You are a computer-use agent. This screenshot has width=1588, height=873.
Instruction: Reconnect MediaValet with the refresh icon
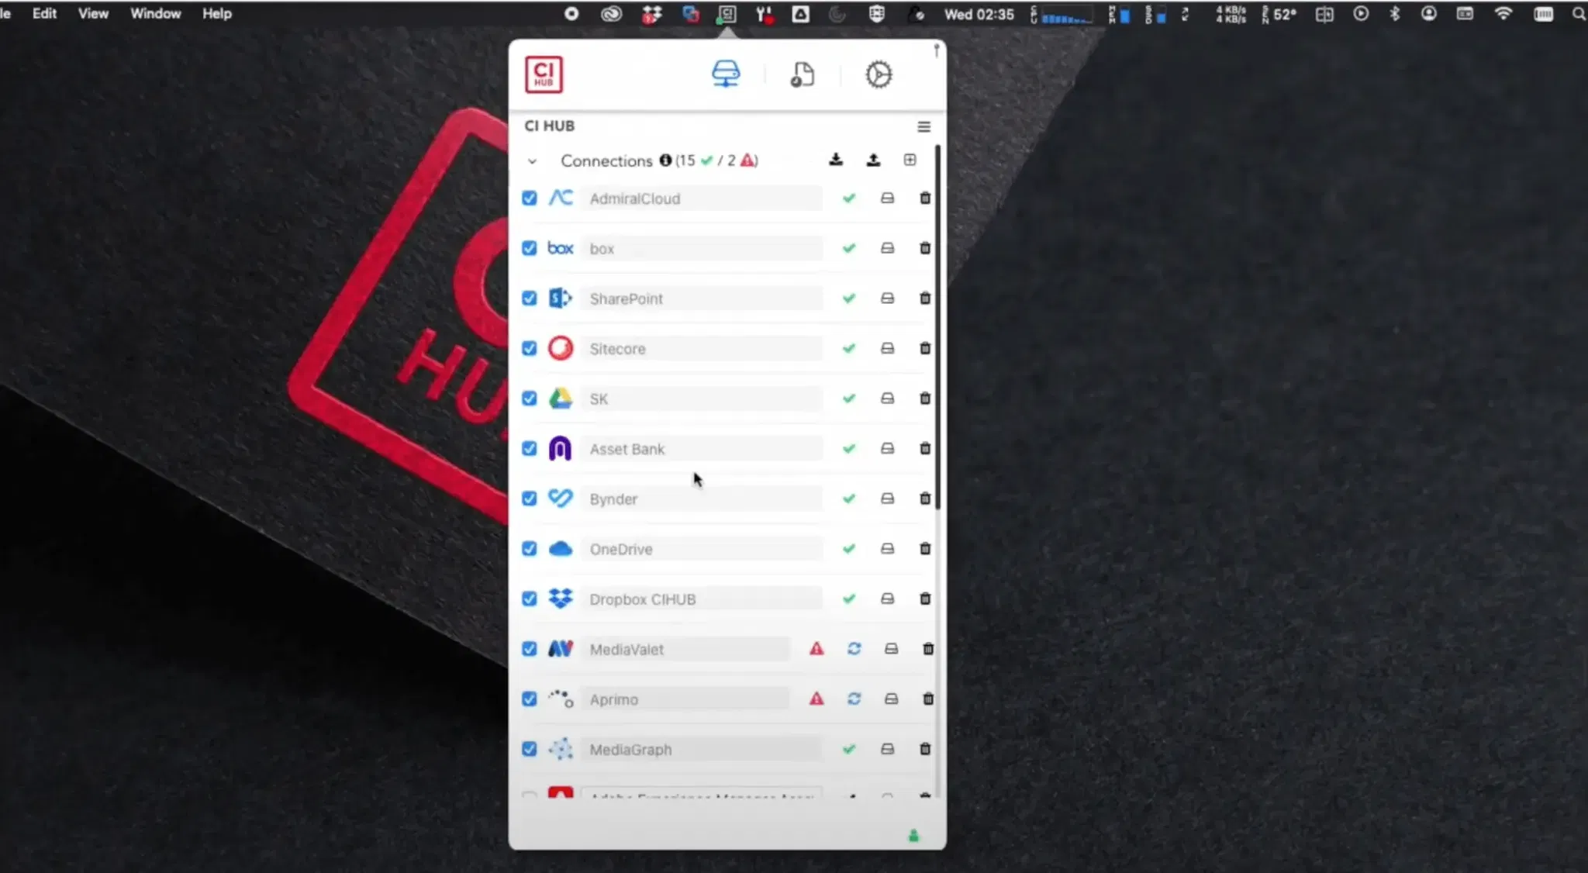854,649
